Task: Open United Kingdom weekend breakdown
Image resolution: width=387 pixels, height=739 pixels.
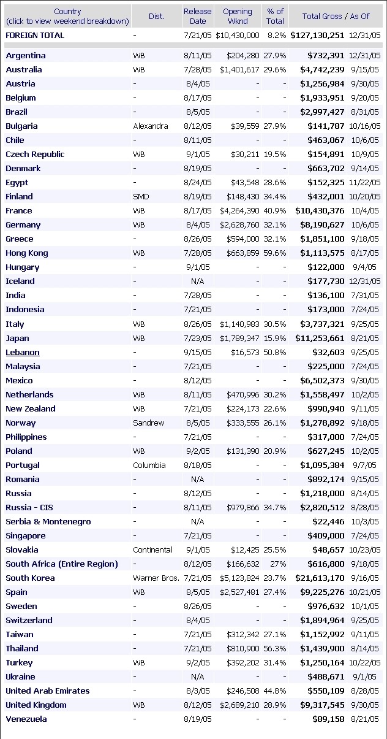Action: coord(36,705)
